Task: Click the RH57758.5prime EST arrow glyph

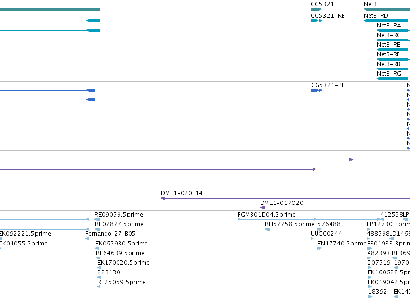Action: pos(267,229)
